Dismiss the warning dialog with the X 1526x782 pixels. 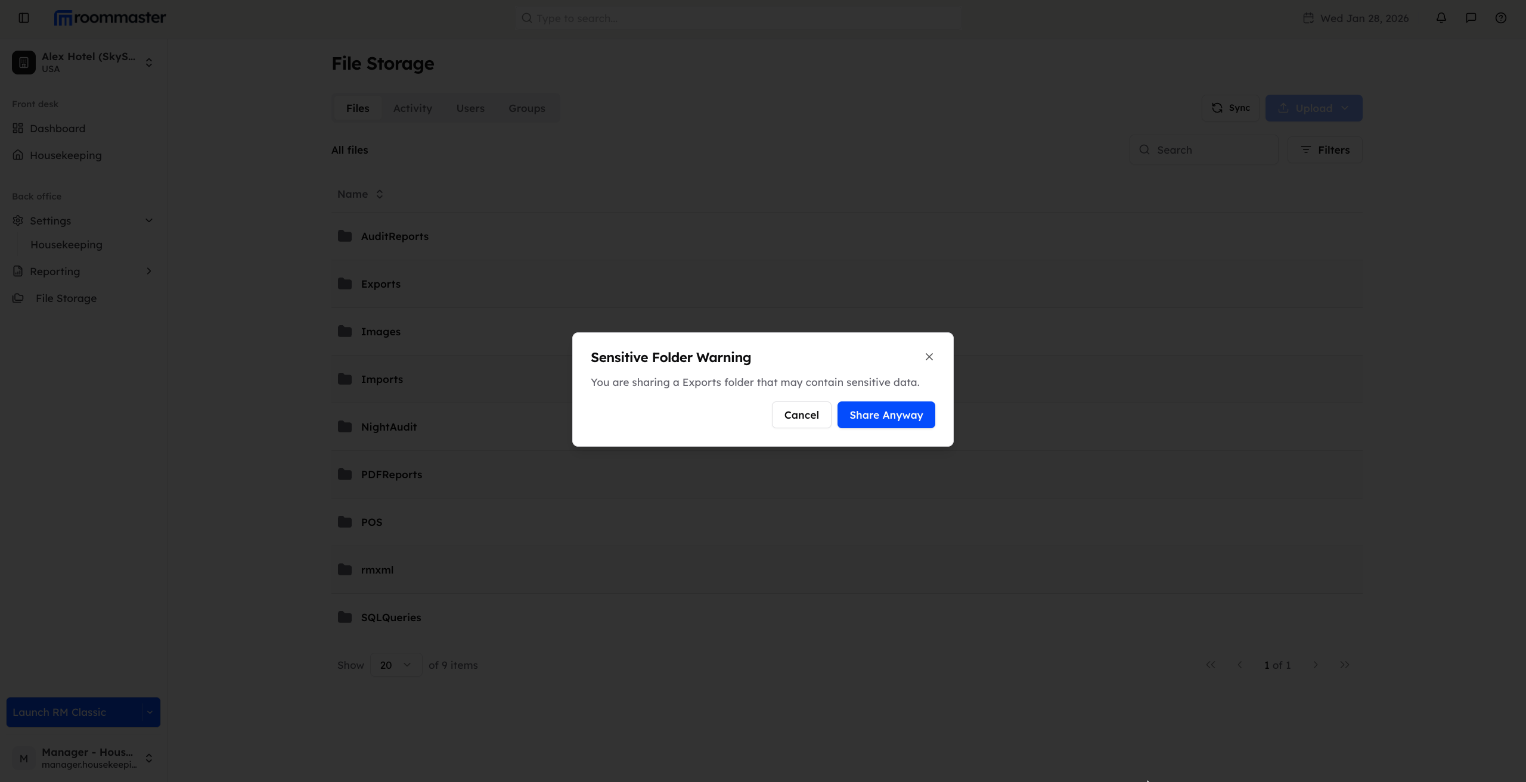pos(929,357)
